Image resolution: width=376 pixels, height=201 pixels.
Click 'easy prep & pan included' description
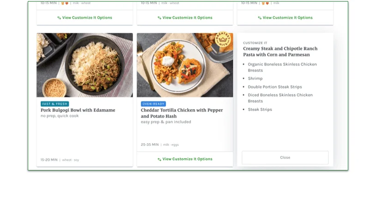pyautogui.click(x=166, y=122)
